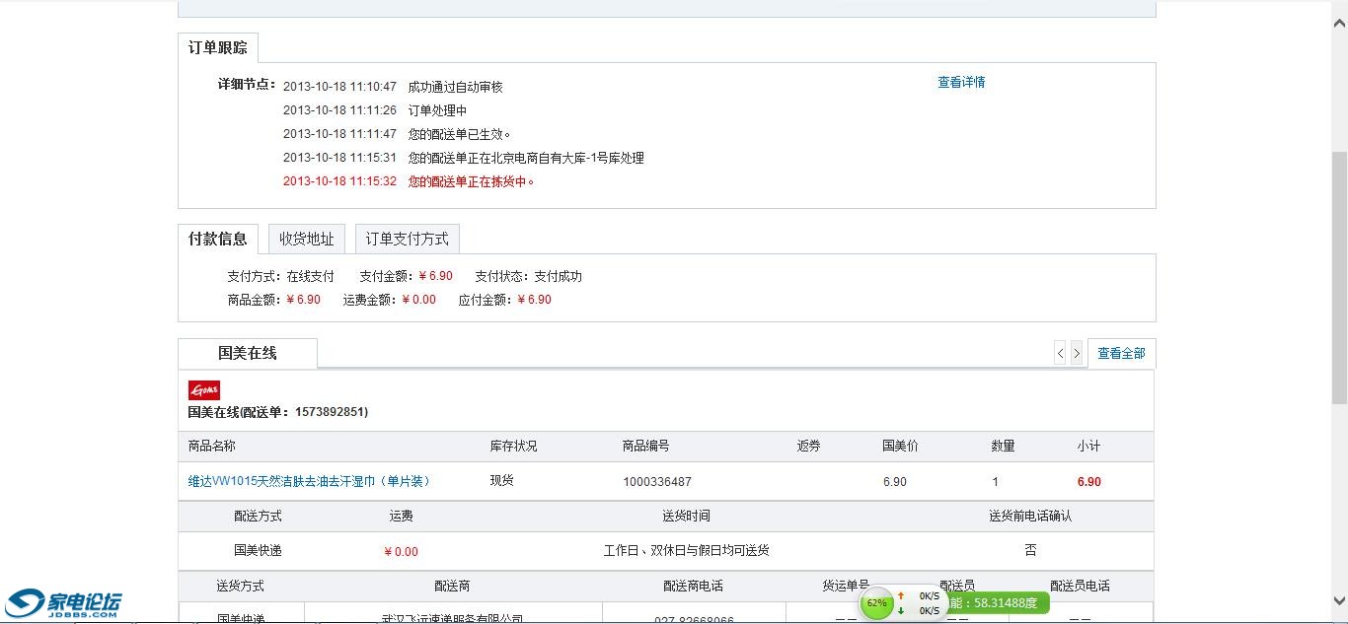This screenshot has width=1348, height=624.
Task: Click the green 62% floating ball
Action: (x=876, y=603)
